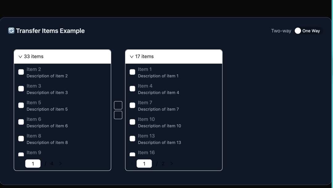Go to next page in right list
The height and width of the screenshot is (188, 333).
tap(172, 164)
